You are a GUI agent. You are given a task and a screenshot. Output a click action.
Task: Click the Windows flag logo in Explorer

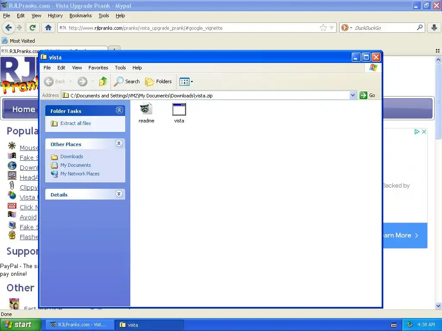click(373, 68)
